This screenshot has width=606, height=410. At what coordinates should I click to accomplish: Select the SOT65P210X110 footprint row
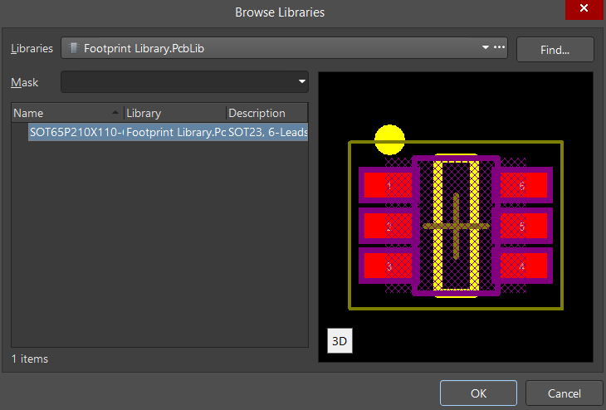[168, 132]
